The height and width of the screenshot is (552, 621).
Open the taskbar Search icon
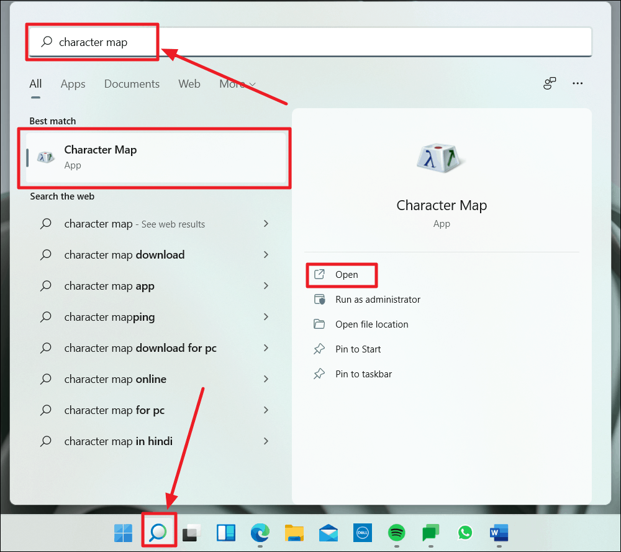pyautogui.click(x=158, y=533)
